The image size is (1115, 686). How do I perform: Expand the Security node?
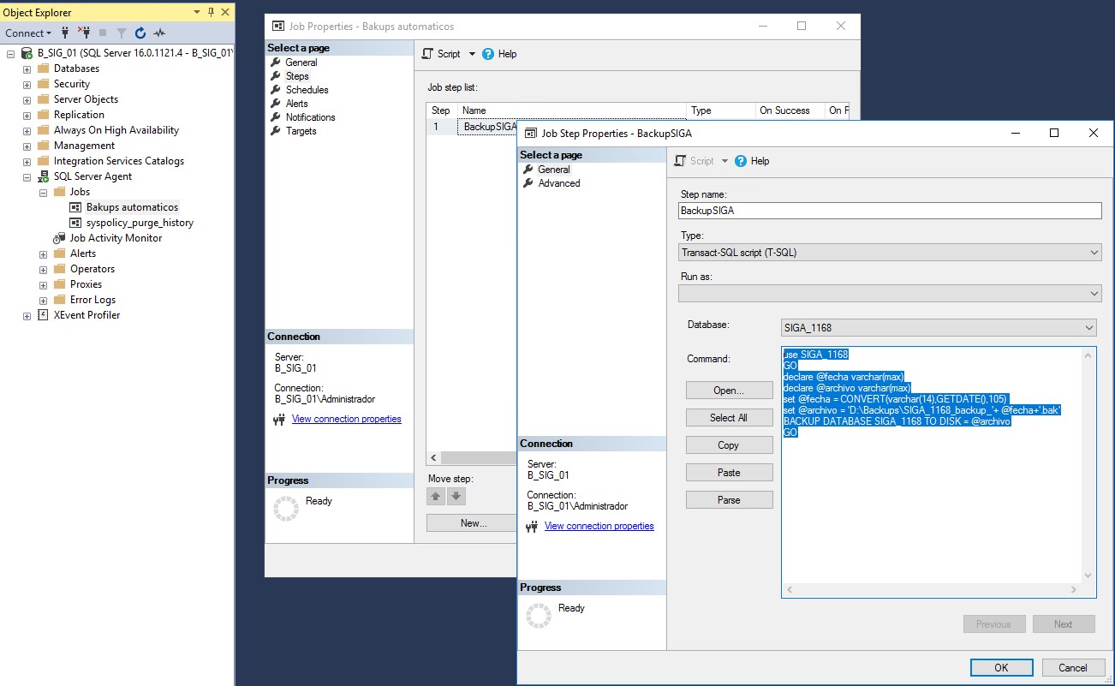pyautogui.click(x=27, y=84)
